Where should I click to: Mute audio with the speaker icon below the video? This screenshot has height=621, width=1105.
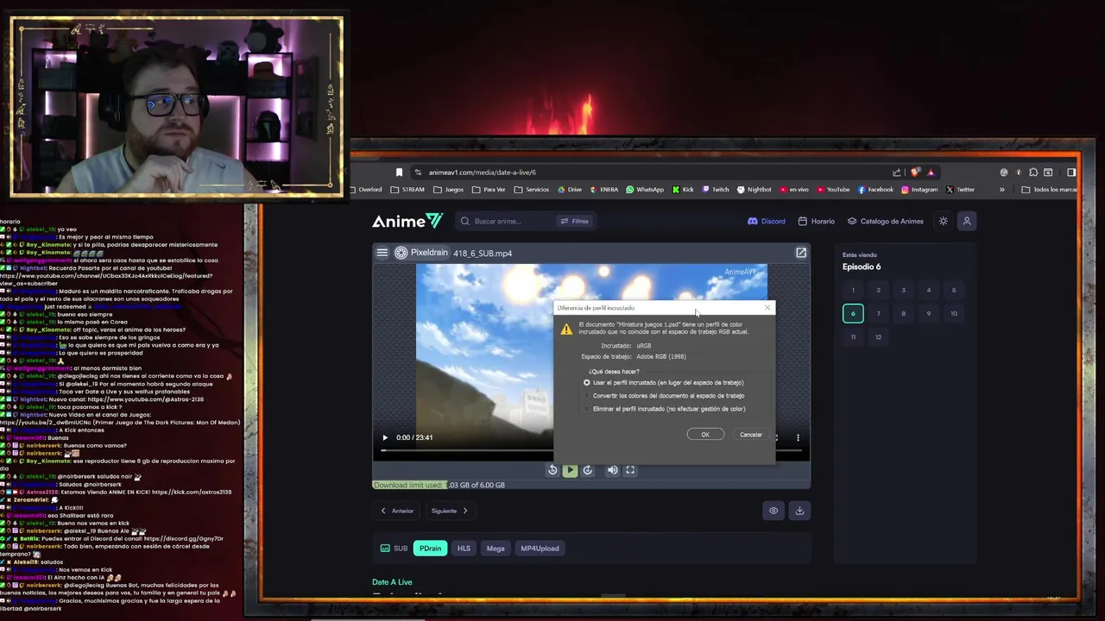612,470
